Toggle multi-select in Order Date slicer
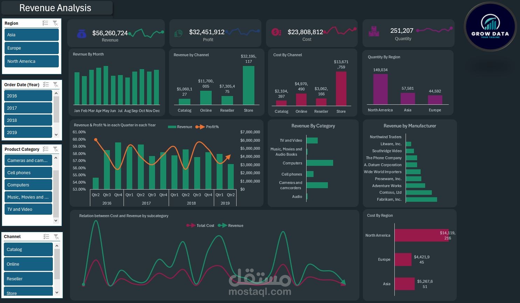520x303 pixels. (46, 84)
